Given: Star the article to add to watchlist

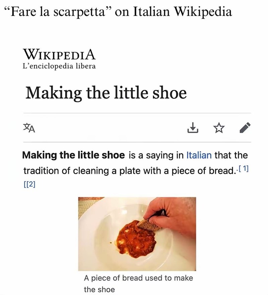Looking at the screenshot, I should click(x=220, y=128).
